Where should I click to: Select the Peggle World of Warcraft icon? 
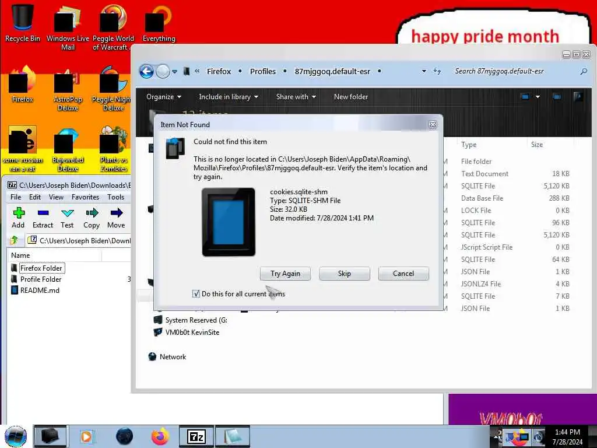click(113, 27)
